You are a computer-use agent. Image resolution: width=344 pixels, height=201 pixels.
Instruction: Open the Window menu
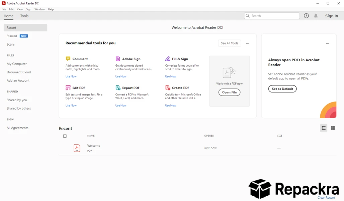click(39, 9)
